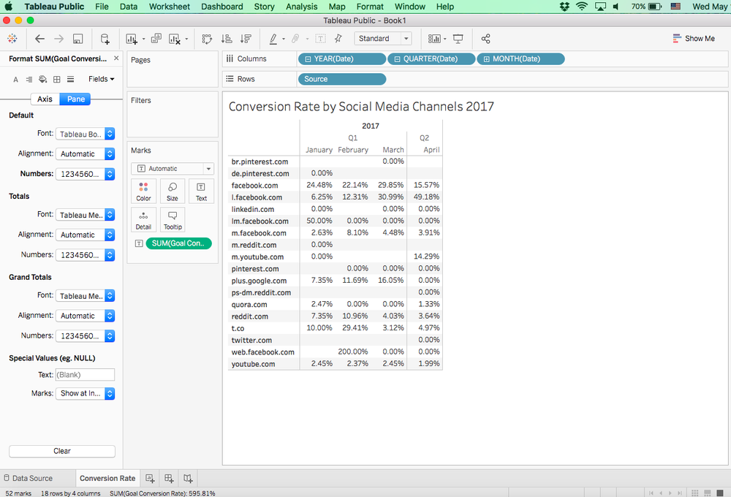Open alignment formatting icon in Format pane
Viewport: 731px width, 497px height.
(x=29, y=79)
